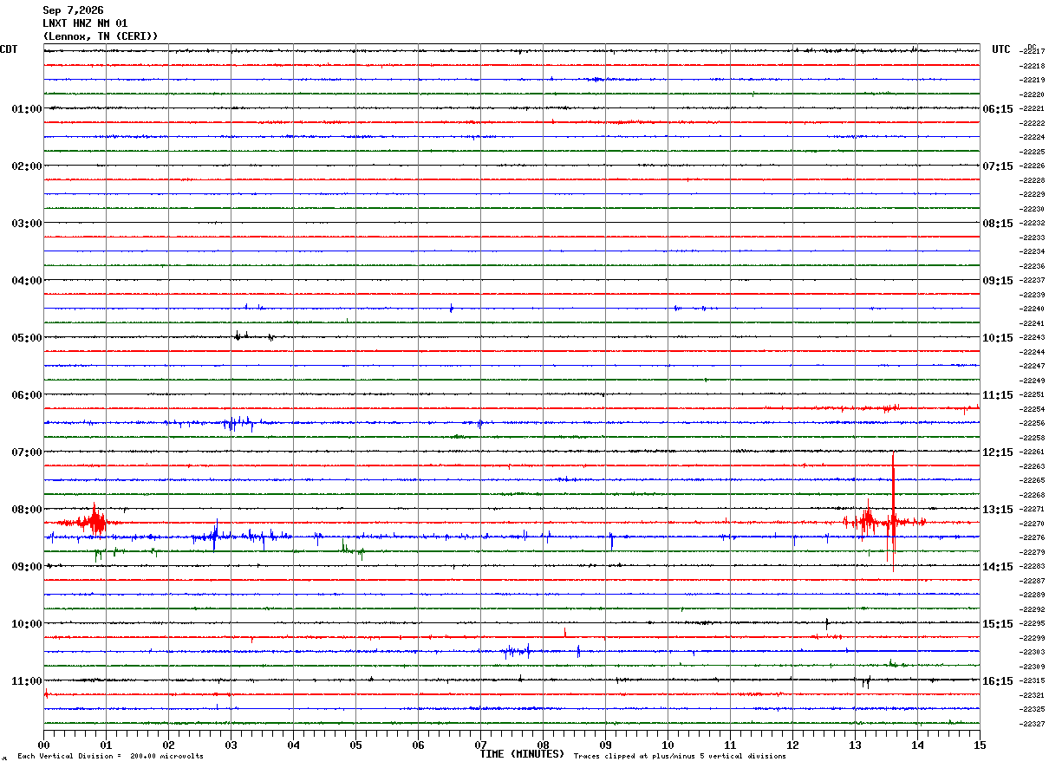Click the large red spike near minute 13.6
Screen dimensions: 1049x768
893,511
